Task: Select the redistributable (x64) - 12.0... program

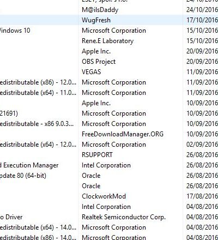Action: coord(38,145)
